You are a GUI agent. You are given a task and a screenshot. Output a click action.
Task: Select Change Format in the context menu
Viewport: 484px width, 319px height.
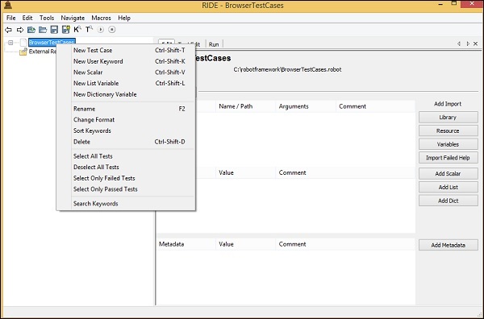126,119
